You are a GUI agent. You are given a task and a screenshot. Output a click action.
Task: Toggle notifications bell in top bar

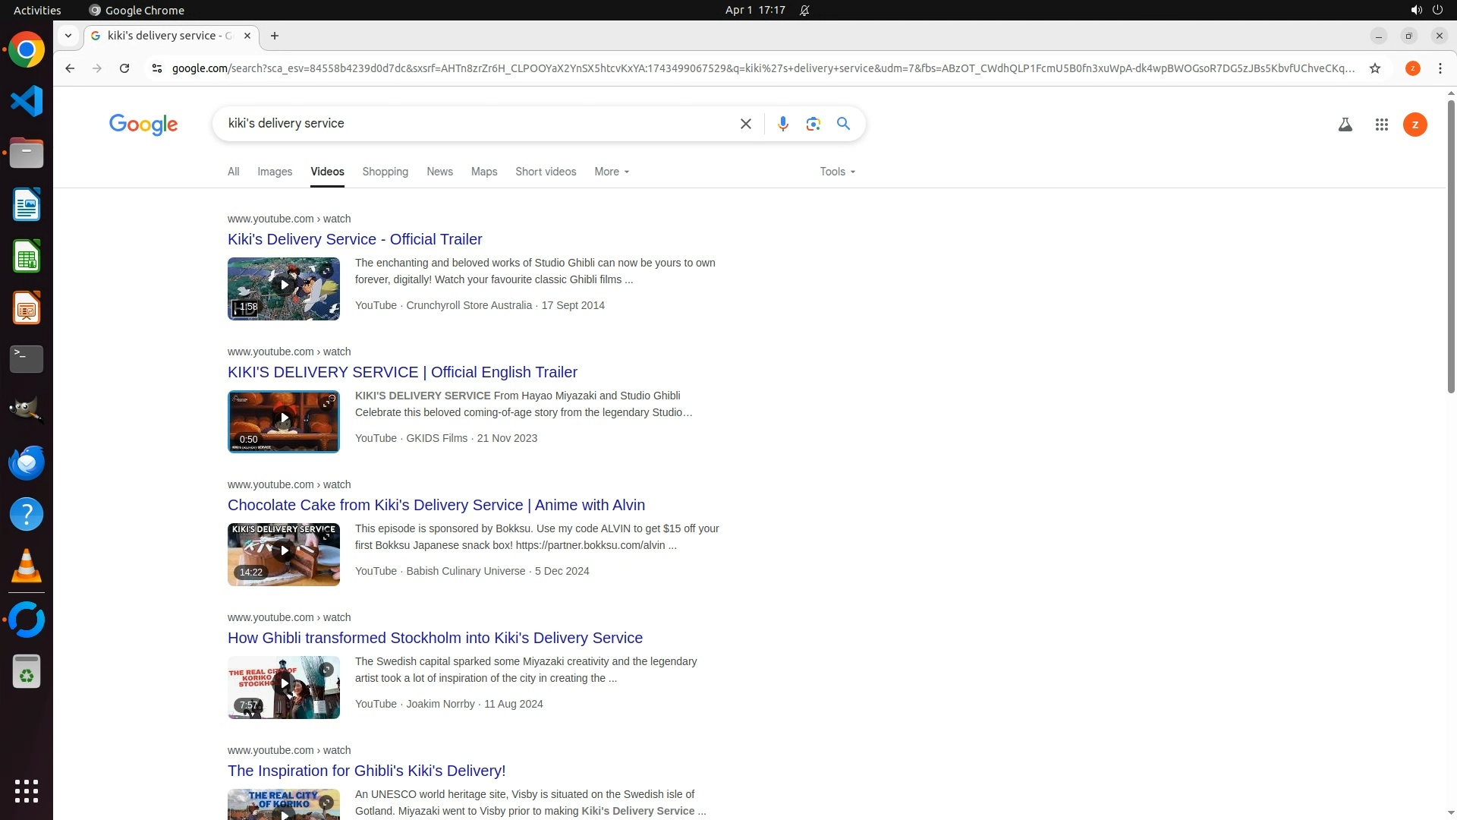point(804,11)
